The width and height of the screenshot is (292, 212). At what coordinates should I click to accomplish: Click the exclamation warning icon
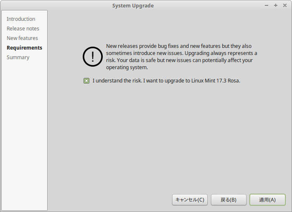pyautogui.click(x=93, y=57)
